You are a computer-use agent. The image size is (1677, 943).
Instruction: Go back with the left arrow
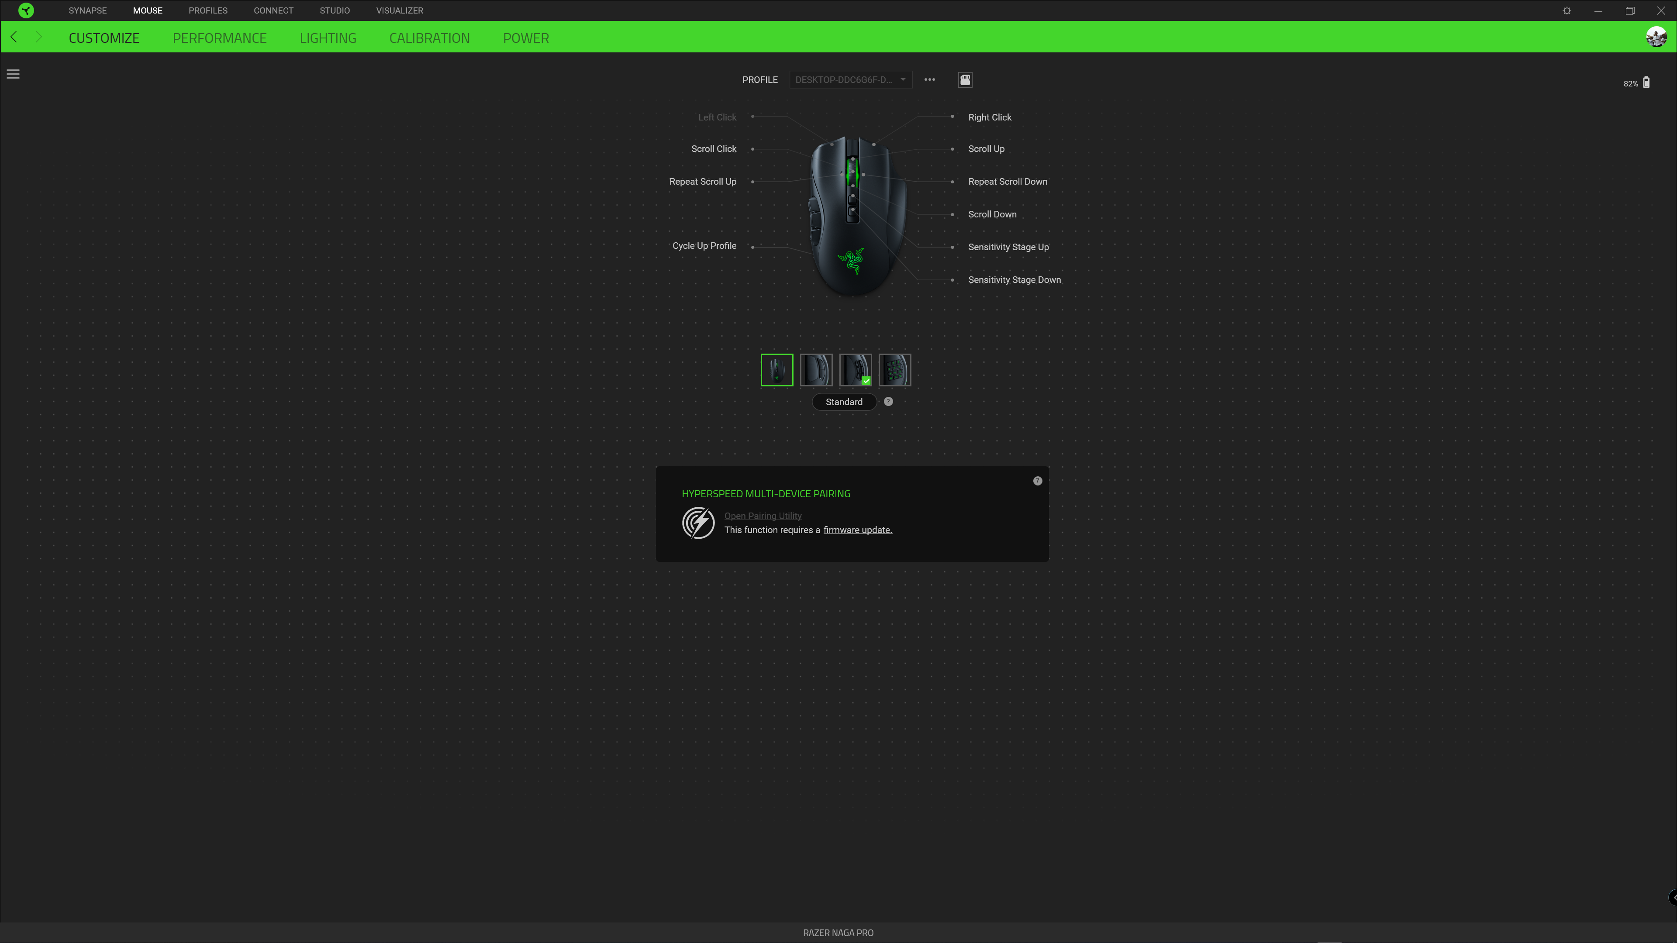14,37
